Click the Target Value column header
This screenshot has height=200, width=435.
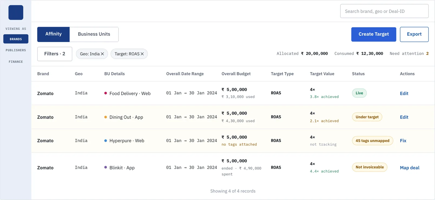322,74
